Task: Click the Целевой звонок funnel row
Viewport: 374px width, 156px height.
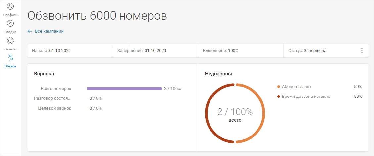Action: pos(70,108)
